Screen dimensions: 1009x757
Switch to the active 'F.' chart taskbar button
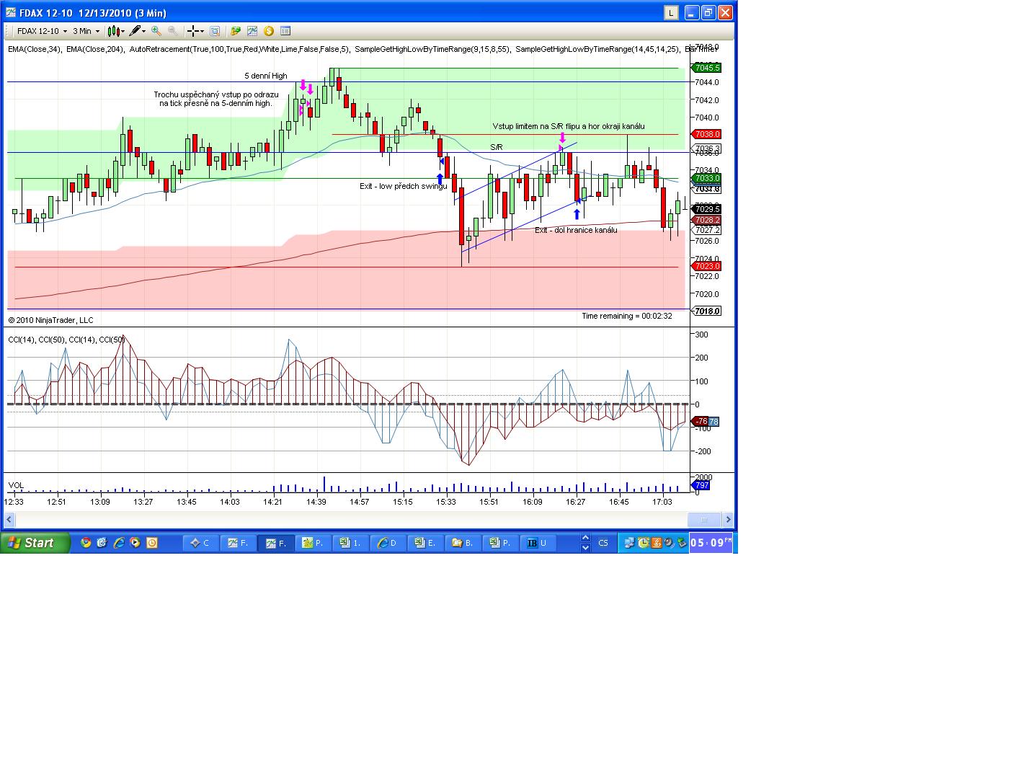(277, 543)
